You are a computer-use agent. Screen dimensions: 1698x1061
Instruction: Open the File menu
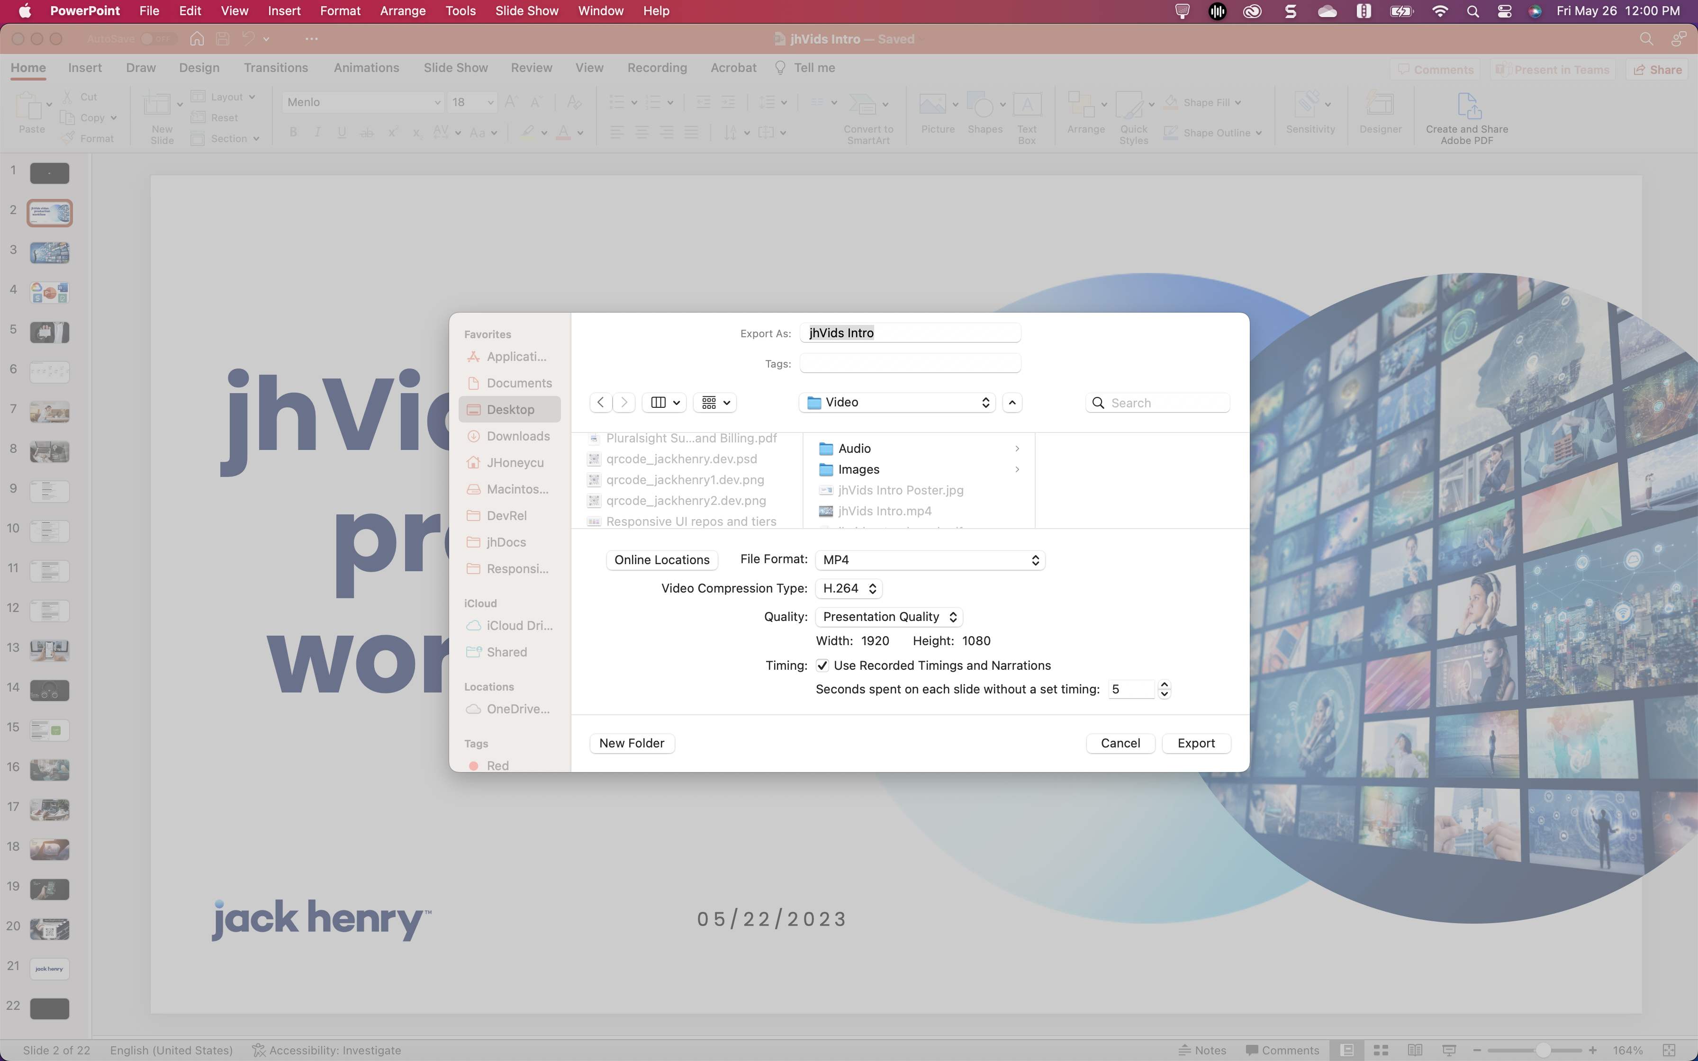click(149, 11)
